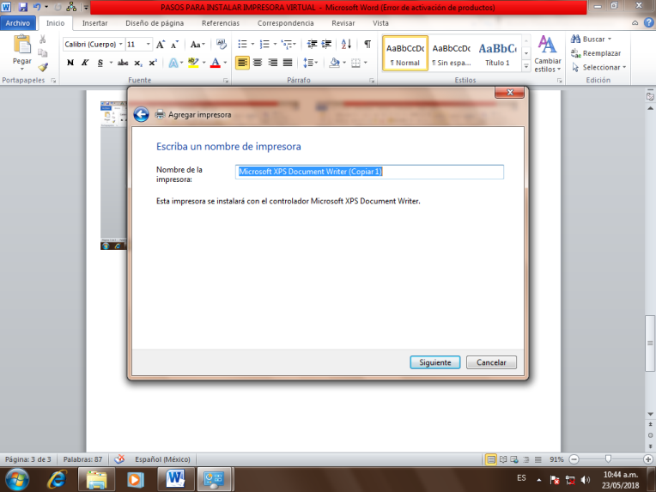Click the Align Right icon

point(273,63)
